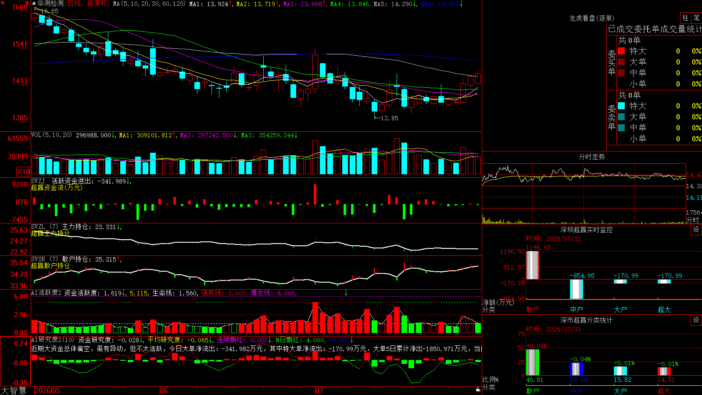
Task: Click the 时间: 2026/07/31 in 深圳超赢实时监控
Action: (x=553, y=239)
